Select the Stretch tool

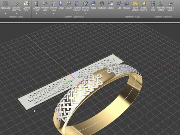[x=110, y=4]
